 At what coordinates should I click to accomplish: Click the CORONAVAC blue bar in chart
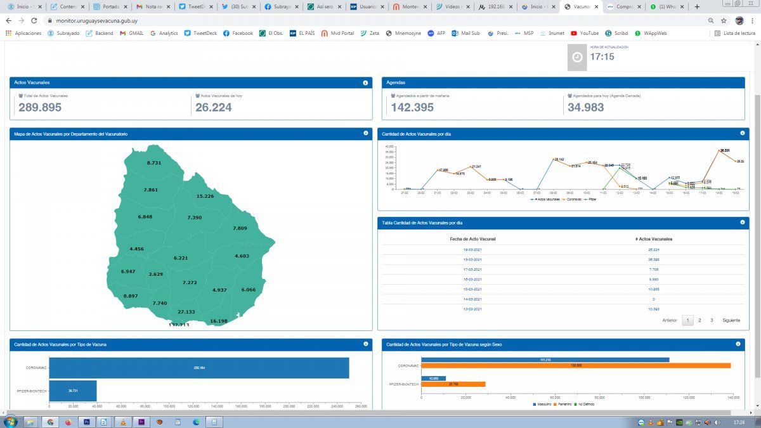[198, 368]
